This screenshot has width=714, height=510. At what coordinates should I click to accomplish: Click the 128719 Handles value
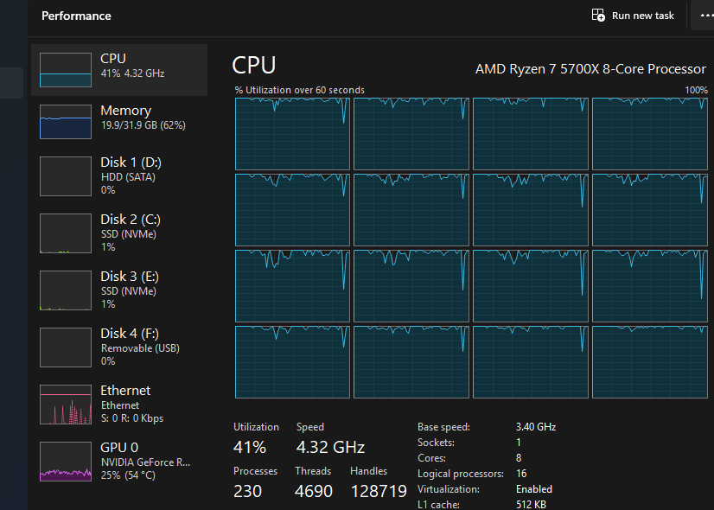point(379,491)
